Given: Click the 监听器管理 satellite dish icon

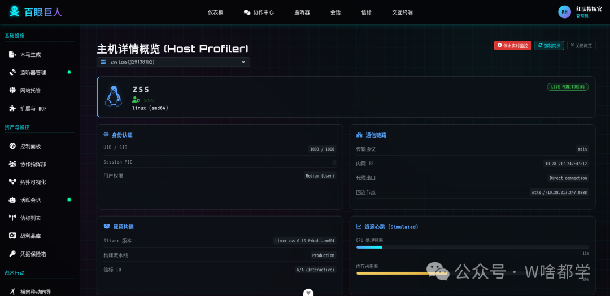Looking at the screenshot, I should [12, 72].
